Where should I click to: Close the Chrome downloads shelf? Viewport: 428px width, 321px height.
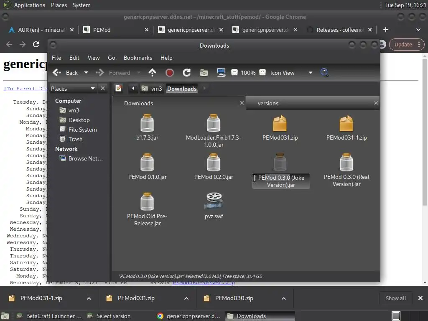420,298
